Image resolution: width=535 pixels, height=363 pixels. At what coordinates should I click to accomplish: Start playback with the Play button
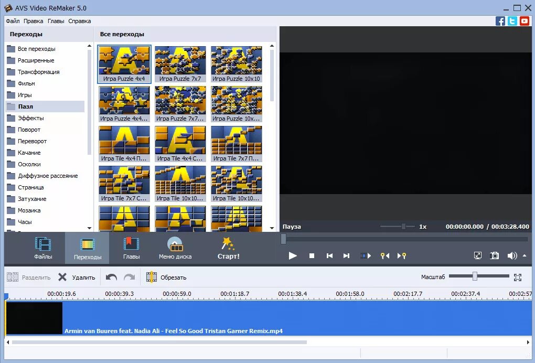click(292, 255)
